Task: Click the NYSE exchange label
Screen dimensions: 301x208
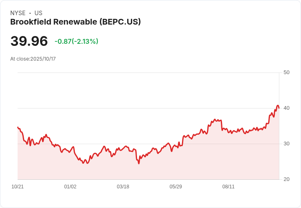Action: (x=18, y=13)
